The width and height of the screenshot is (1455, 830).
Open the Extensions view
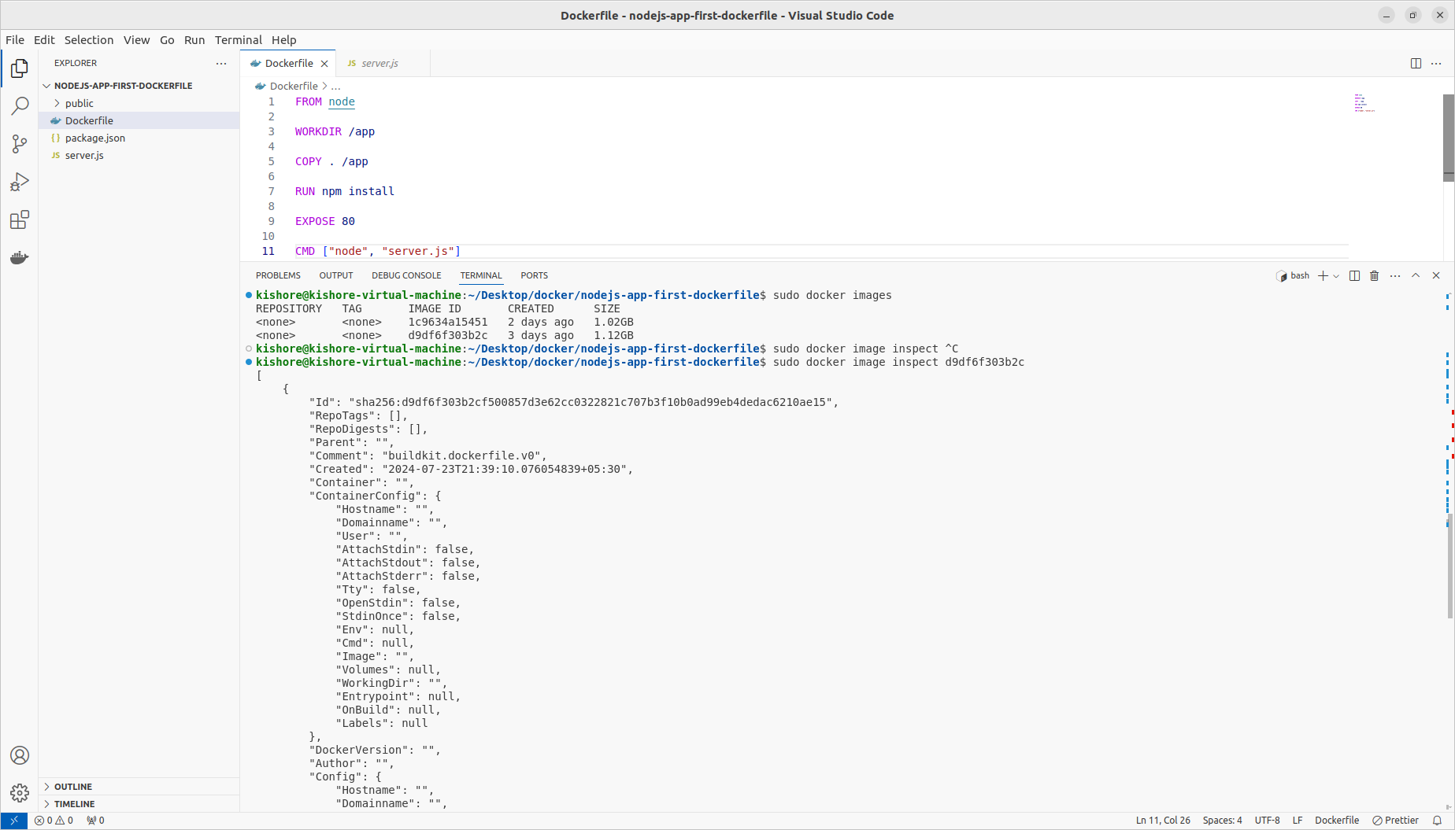point(20,220)
